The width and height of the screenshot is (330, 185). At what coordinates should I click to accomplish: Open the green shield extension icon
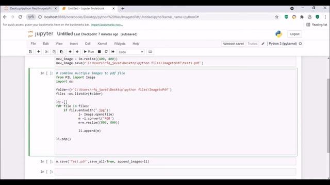(286, 17)
